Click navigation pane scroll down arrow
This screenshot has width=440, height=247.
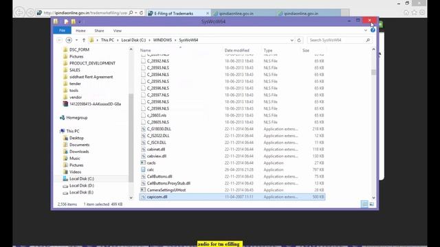[x=131, y=198]
